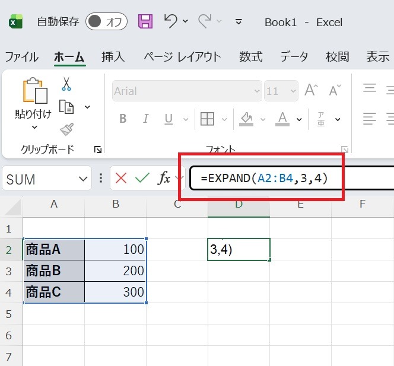Click the cell with value 100
This screenshot has height=366, width=394.
tap(115, 250)
